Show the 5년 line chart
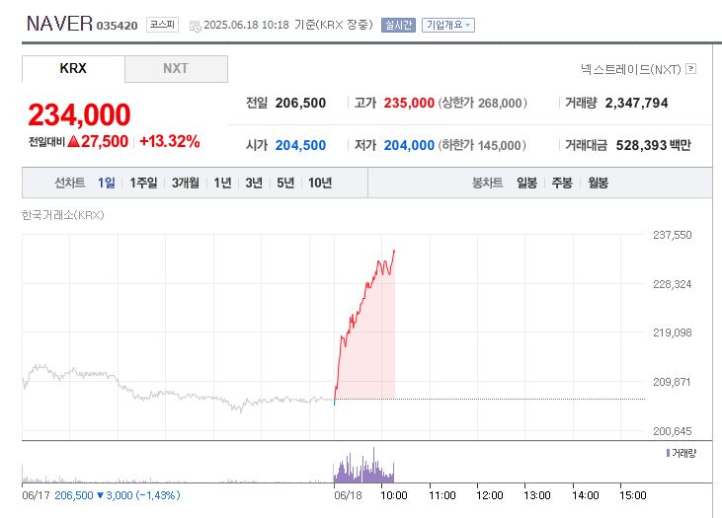The width and height of the screenshot is (722, 518). coord(285,183)
